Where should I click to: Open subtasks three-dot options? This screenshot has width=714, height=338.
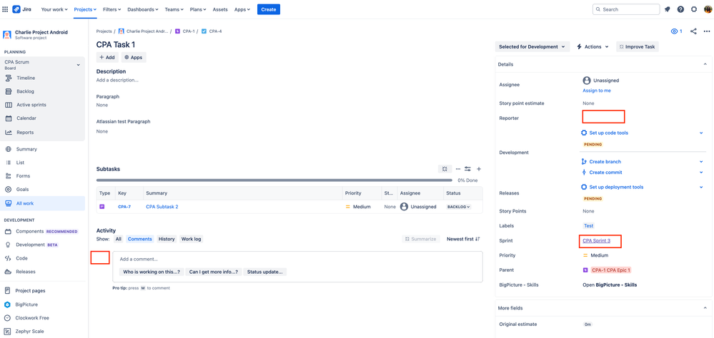(x=458, y=169)
